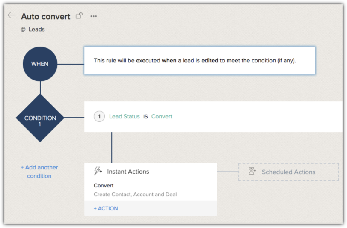Click the Instant Actions lightning icon
Image resolution: width=347 pixels, height=228 pixels.
(x=98, y=172)
